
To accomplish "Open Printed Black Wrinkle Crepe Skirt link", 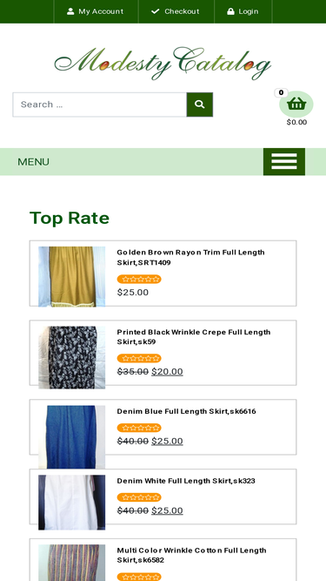I will pyautogui.click(x=194, y=336).
